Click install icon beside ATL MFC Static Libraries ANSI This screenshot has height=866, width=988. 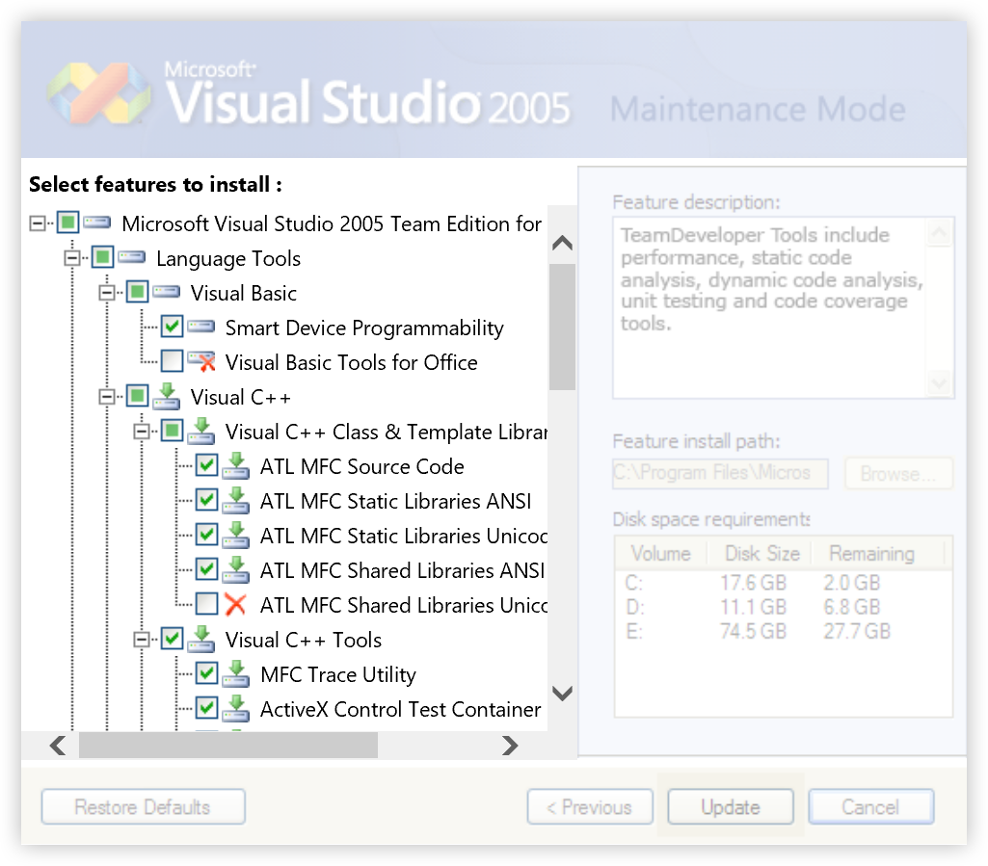[236, 499]
